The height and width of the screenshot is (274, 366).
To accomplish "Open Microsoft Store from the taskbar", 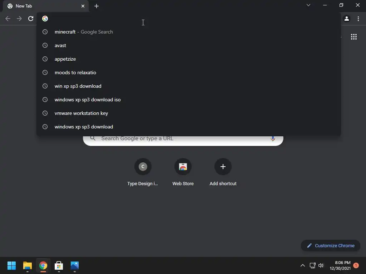I will 59,265.
